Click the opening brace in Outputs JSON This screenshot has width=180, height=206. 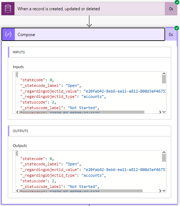[x=17, y=153]
